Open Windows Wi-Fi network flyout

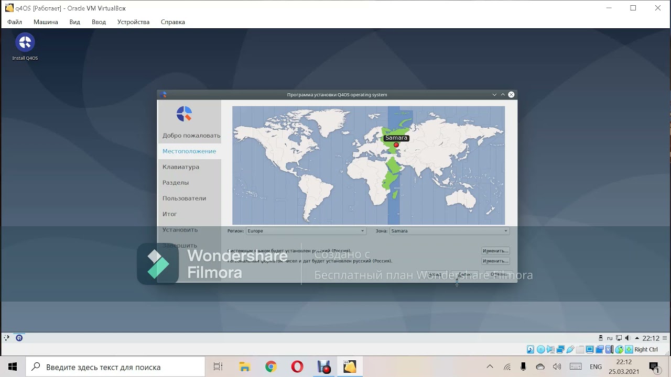[507, 367]
